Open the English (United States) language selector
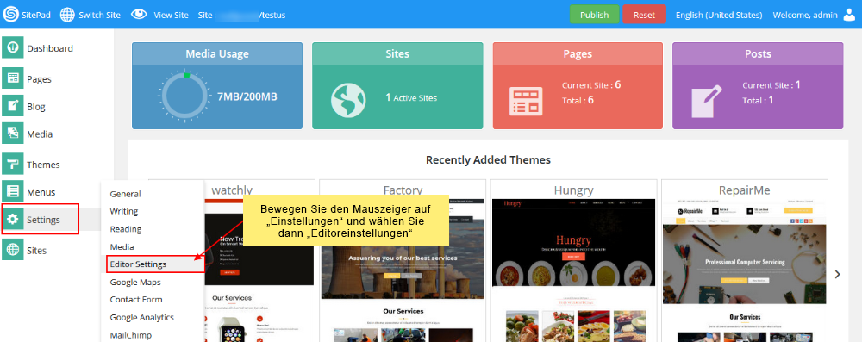Viewport: 862px width, 342px height. 719,15
